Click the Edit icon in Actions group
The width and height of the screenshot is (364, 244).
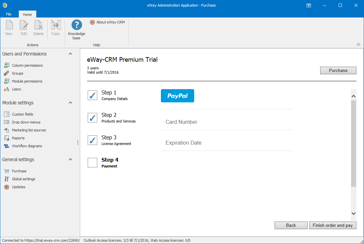point(24,25)
